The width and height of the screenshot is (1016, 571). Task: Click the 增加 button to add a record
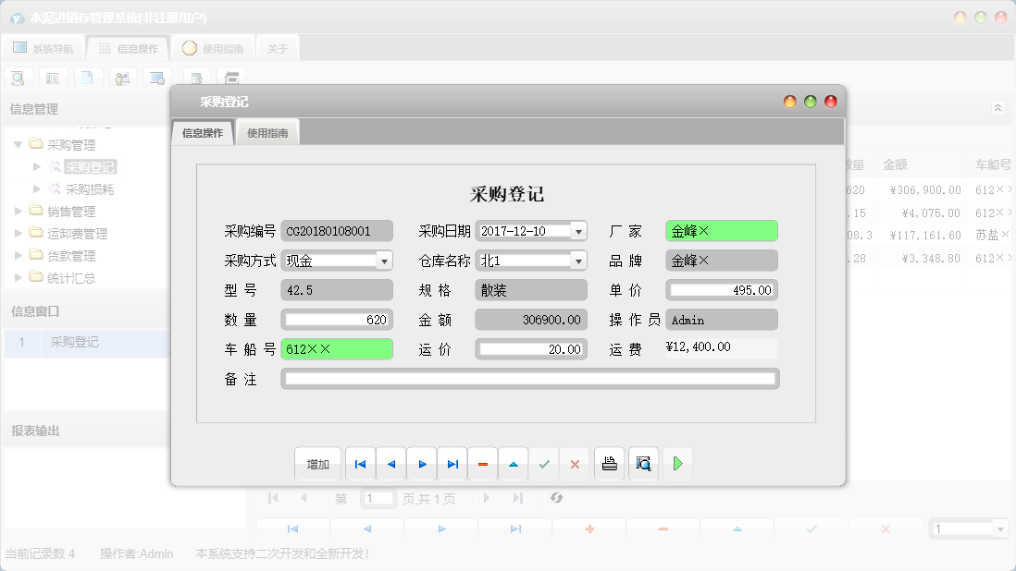pos(317,463)
